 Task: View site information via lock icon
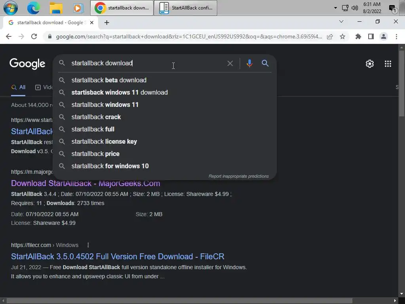(50, 36)
